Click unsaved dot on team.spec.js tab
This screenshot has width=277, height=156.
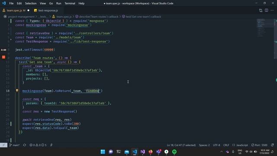tap(29, 10)
